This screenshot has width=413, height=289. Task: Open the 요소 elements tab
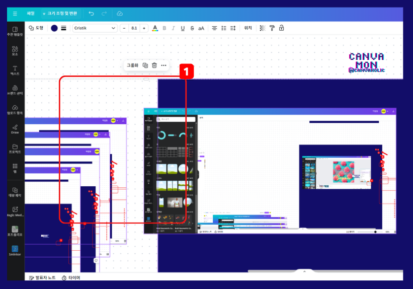pos(15,51)
